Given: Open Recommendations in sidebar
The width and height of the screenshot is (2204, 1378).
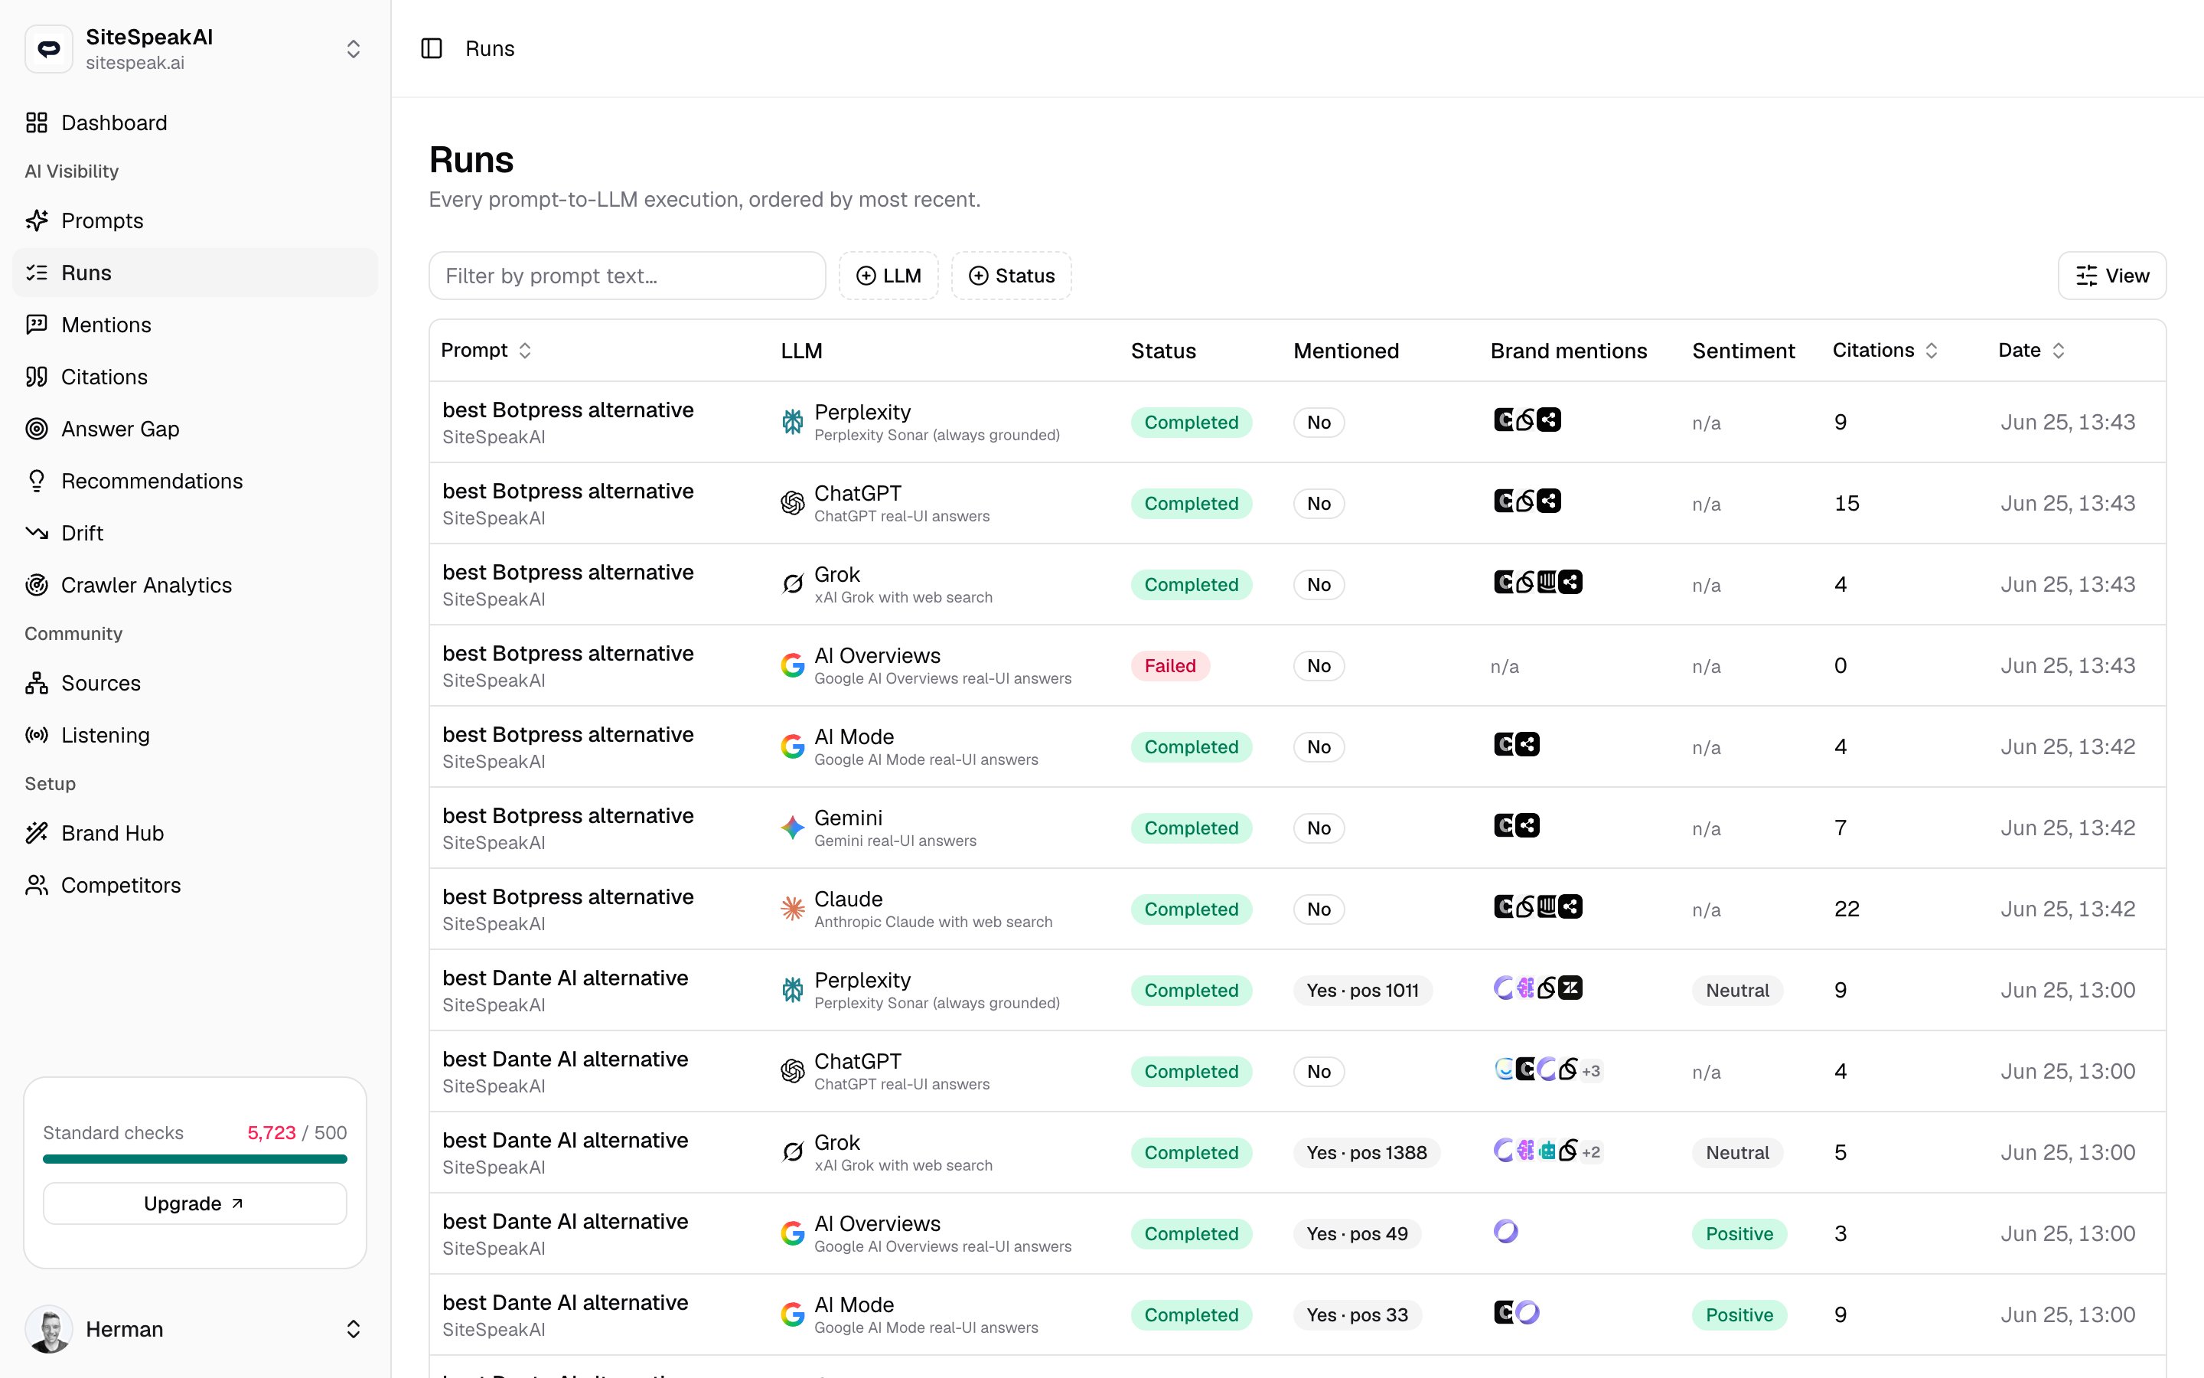Looking at the screenshot, I should [x=195, y=480].
